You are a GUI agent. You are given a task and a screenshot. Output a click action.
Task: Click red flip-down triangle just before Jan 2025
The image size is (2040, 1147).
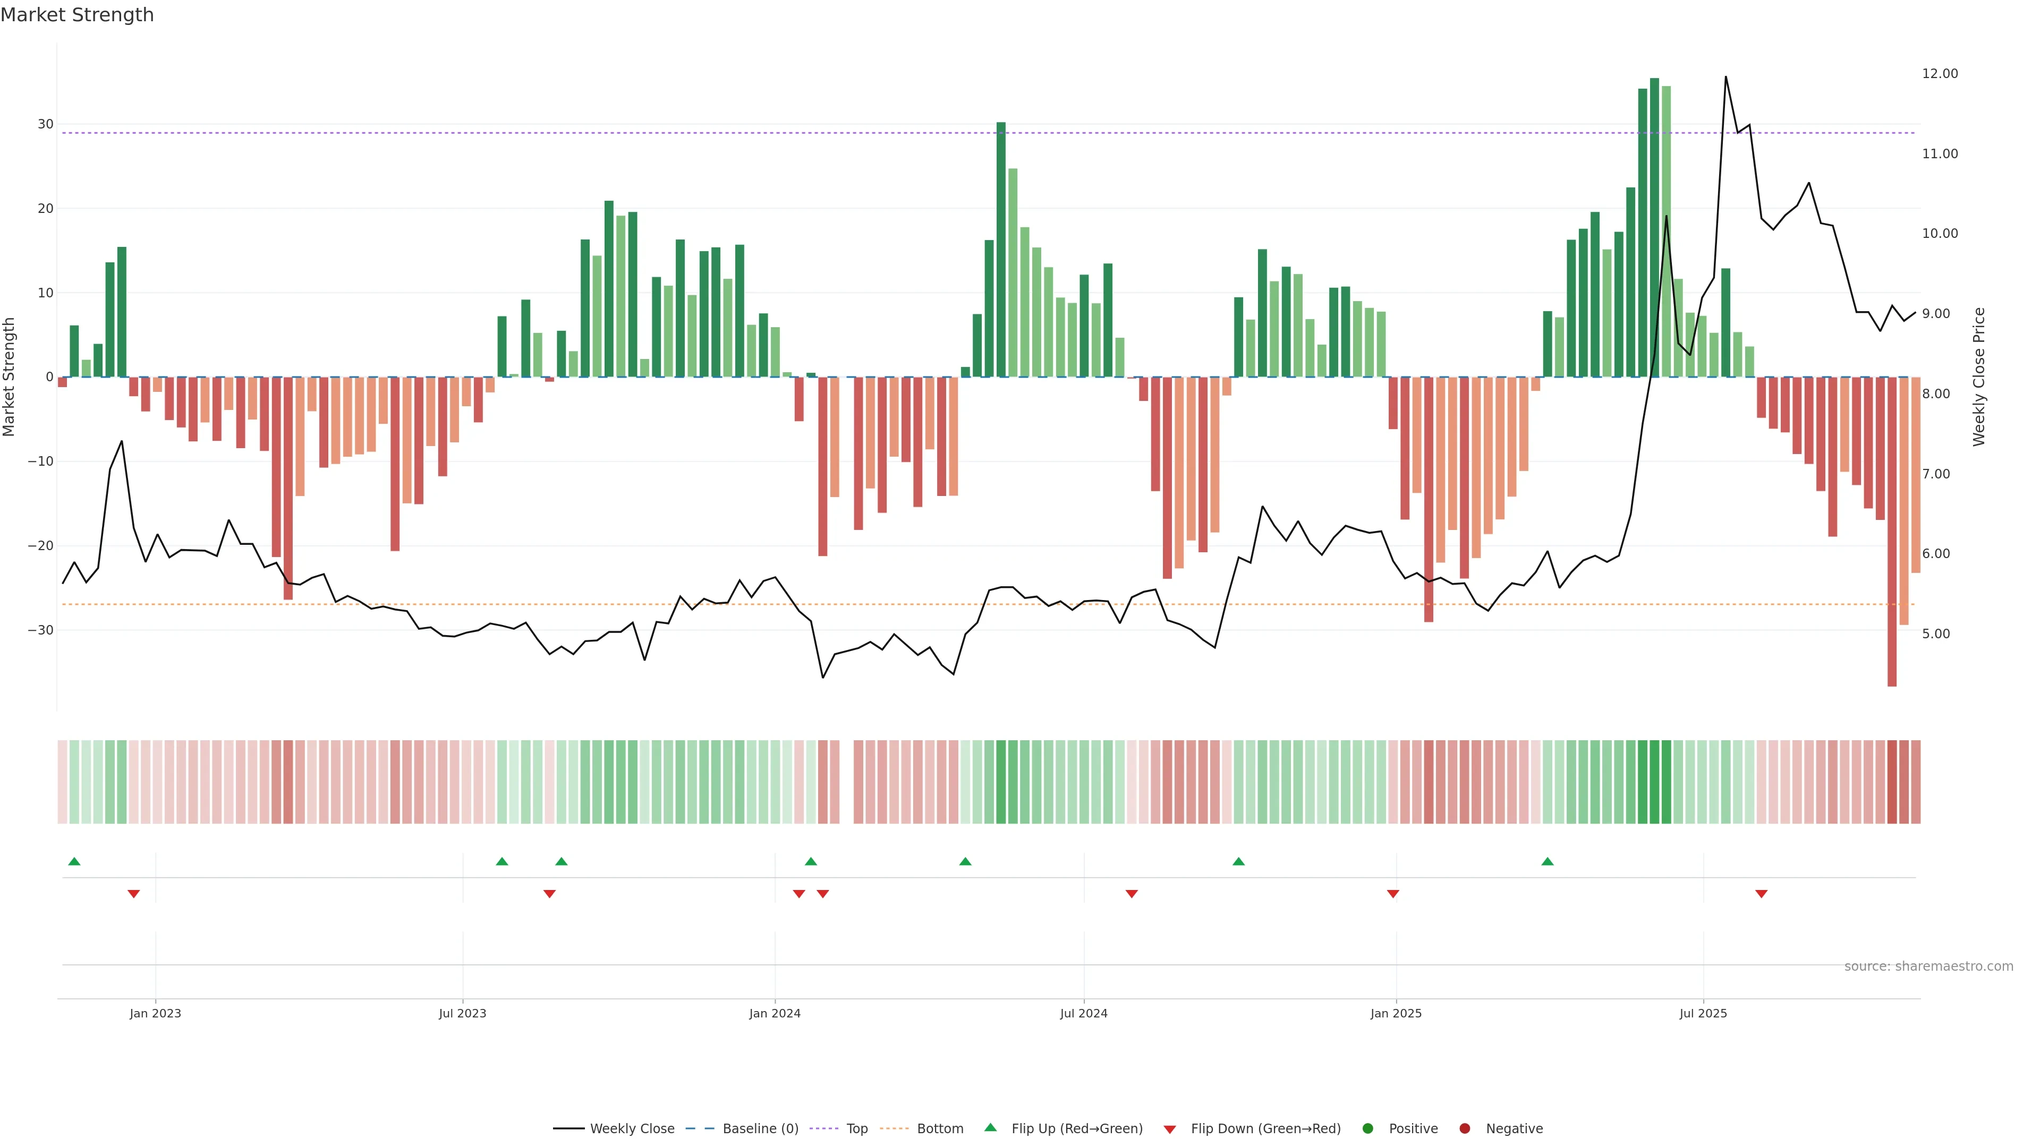(x=1393, y=894)
